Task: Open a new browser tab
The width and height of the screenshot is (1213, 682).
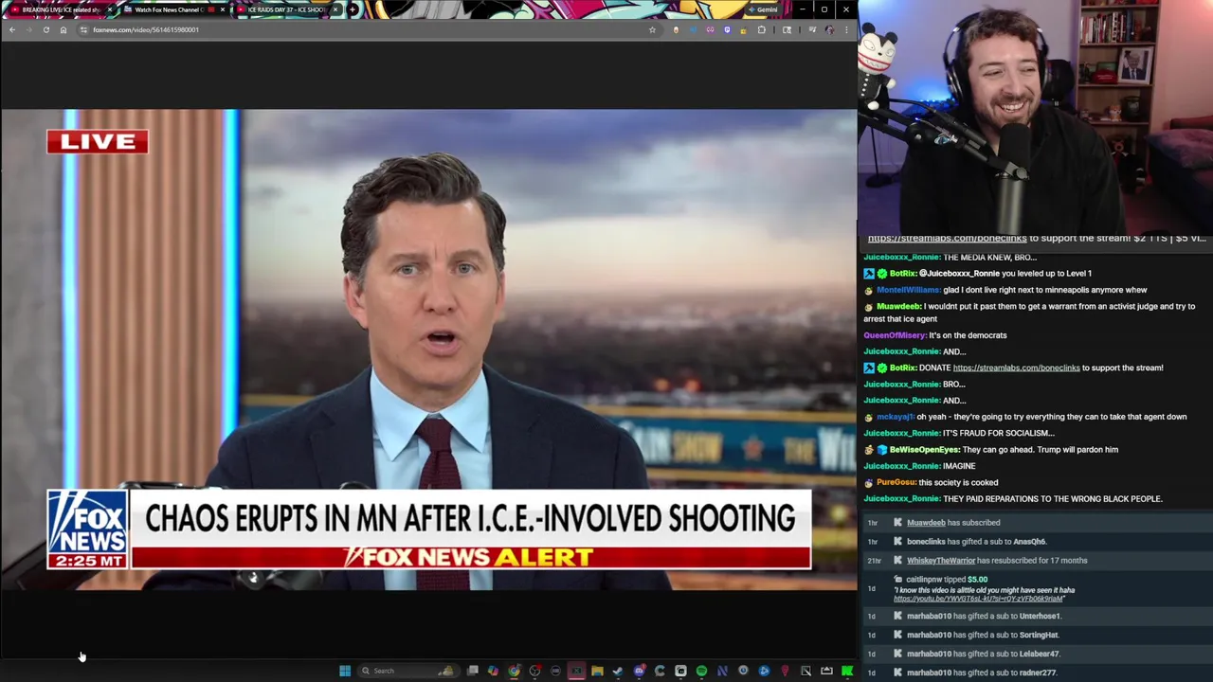Action: coord(353,9)
